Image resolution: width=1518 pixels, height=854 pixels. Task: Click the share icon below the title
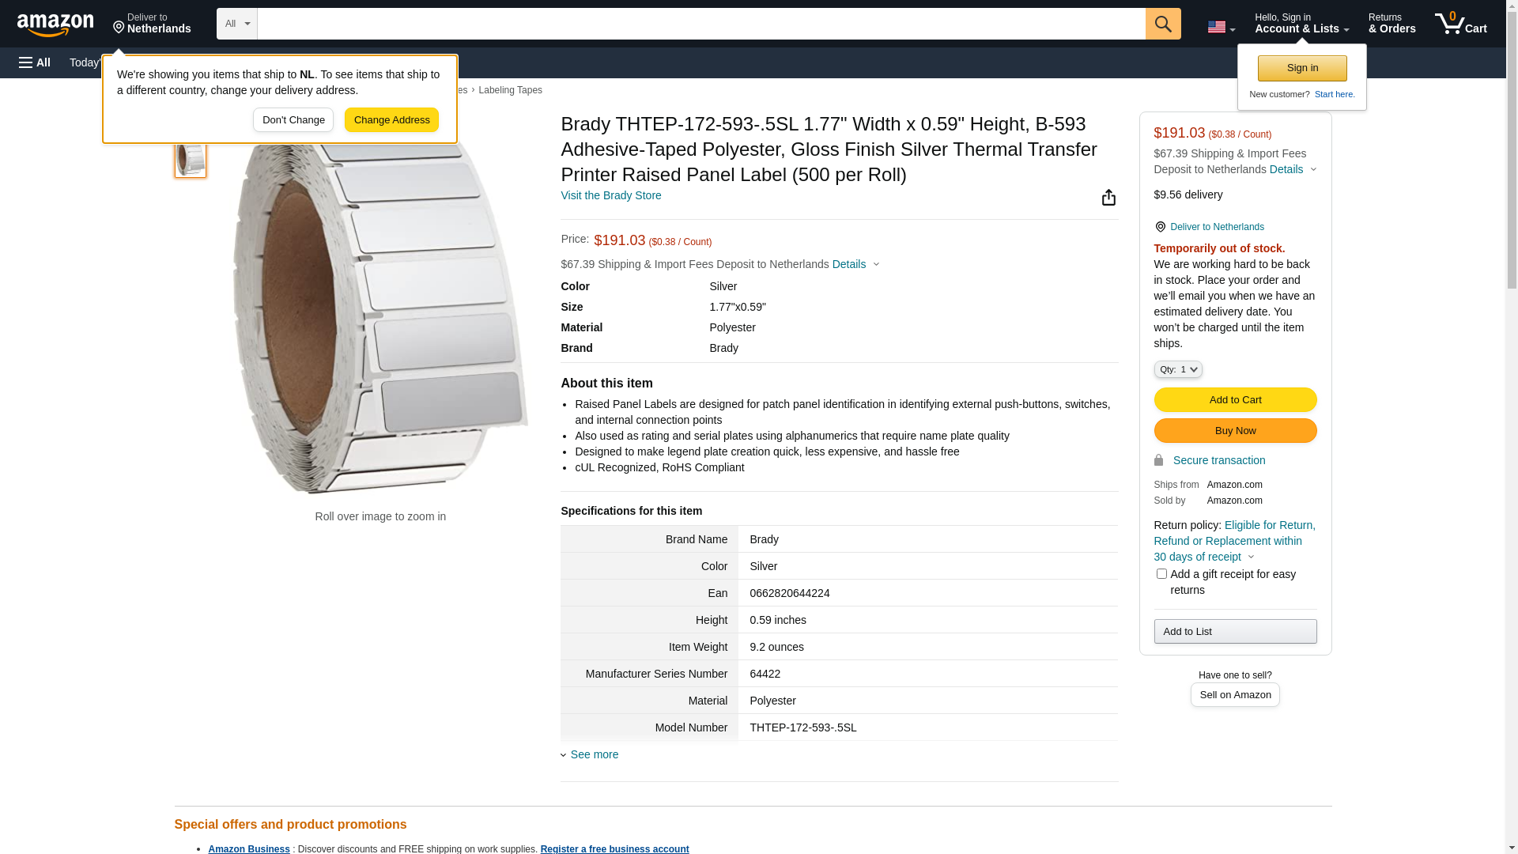1108,198
